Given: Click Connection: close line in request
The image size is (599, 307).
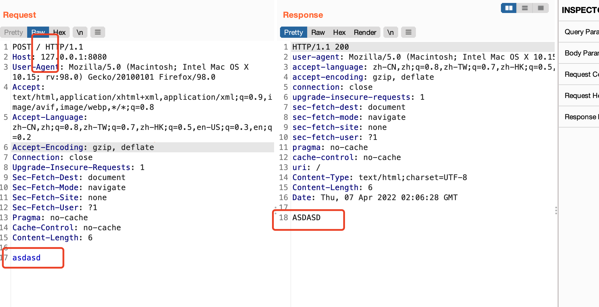Looking at the screenshot, I should (52, 157).
